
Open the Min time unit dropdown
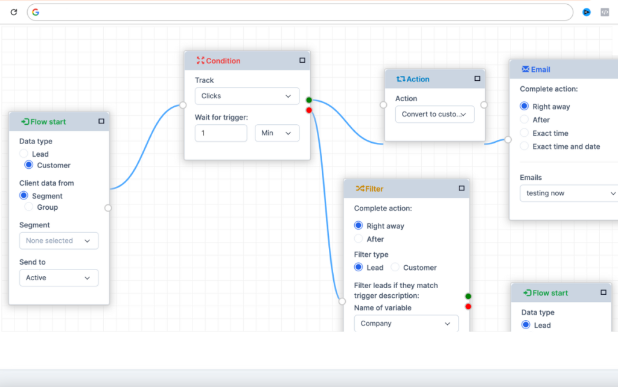pos(277,133)
